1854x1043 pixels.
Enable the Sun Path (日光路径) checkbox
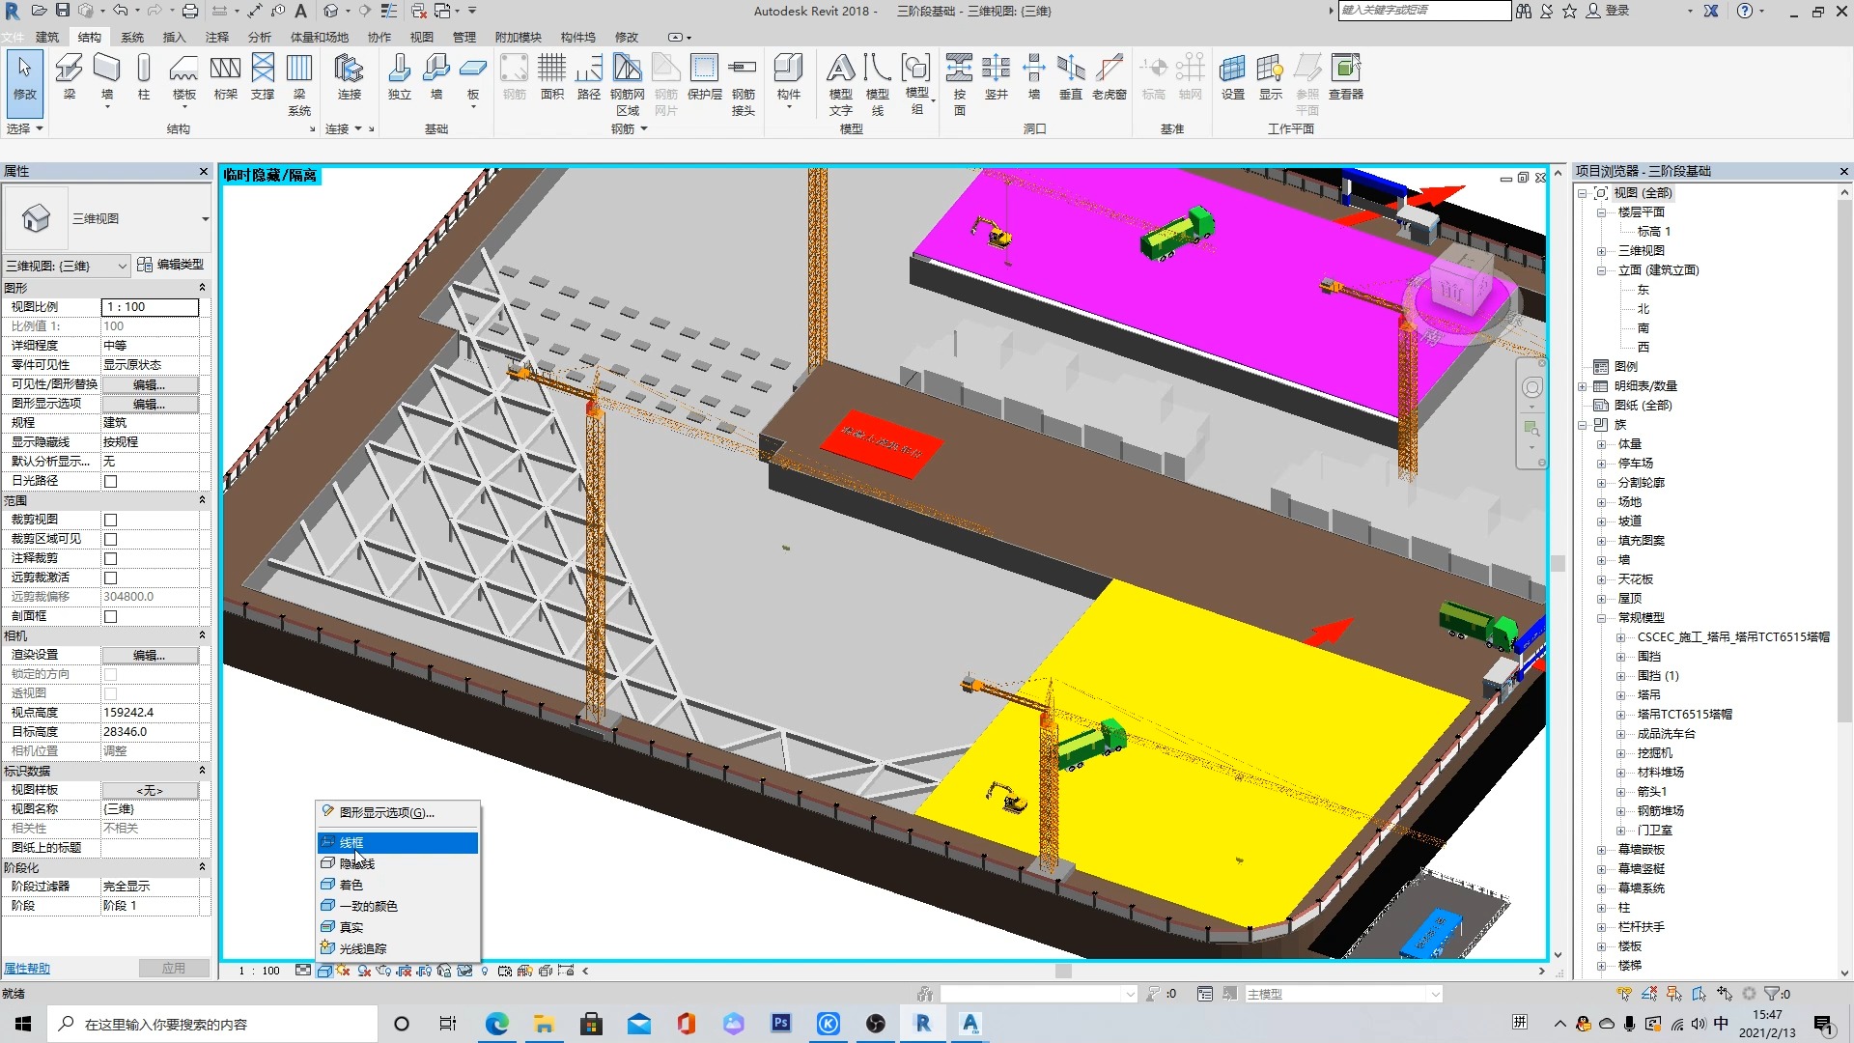coord(110,481)
